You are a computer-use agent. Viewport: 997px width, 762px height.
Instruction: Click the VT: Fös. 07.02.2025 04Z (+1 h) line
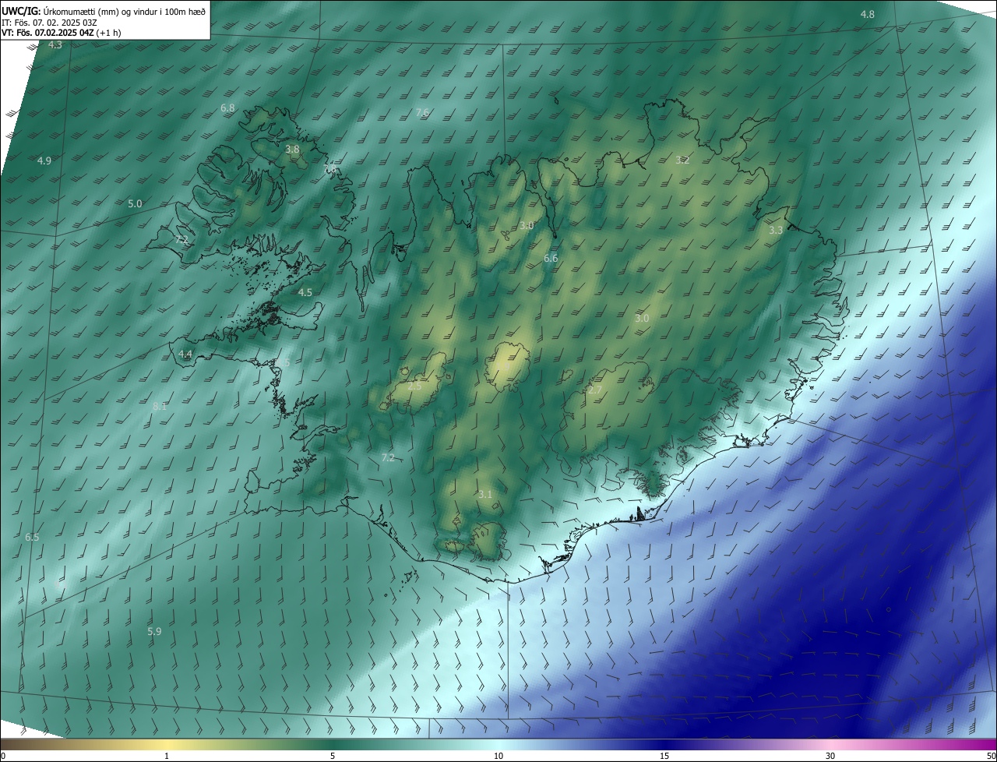pos(62,33)
